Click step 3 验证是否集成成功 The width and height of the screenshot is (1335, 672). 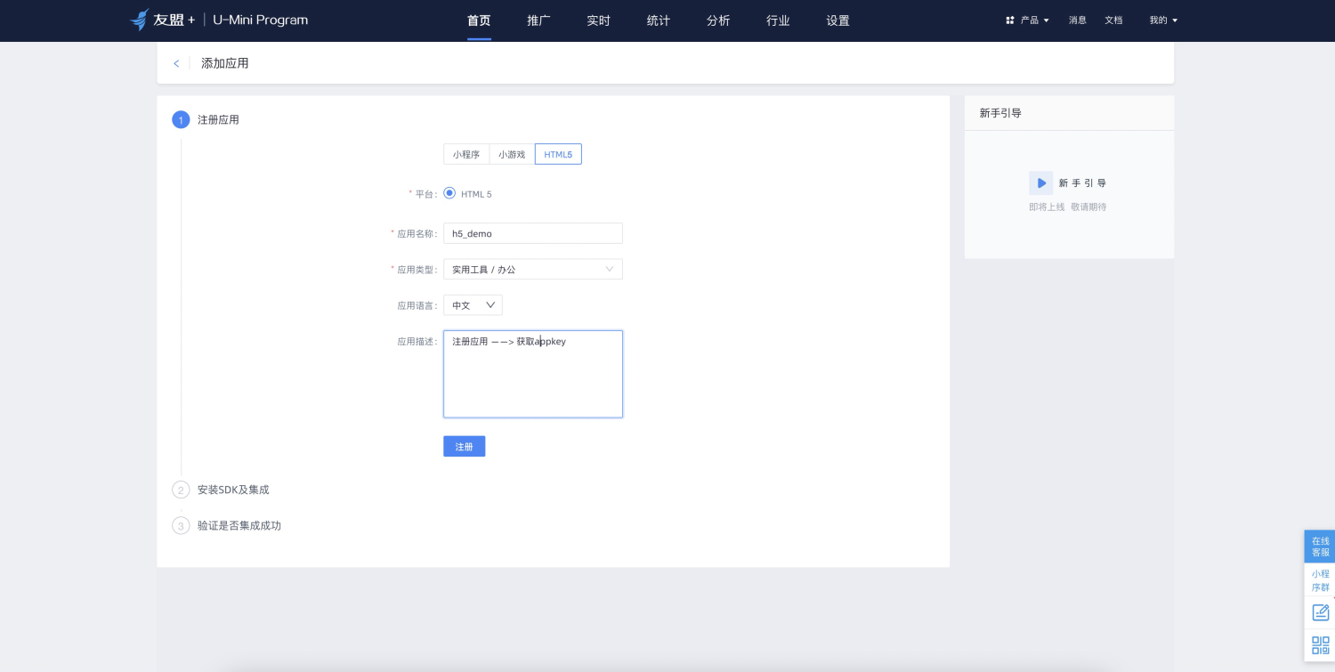coord(239,525)
